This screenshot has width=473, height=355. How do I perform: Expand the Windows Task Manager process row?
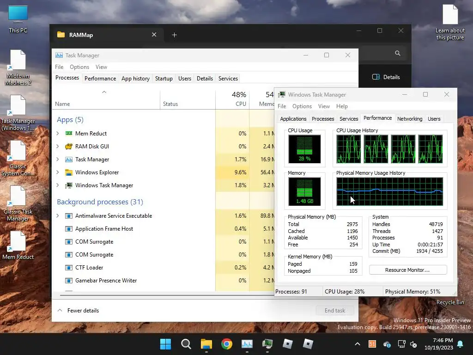coord(58,185)
